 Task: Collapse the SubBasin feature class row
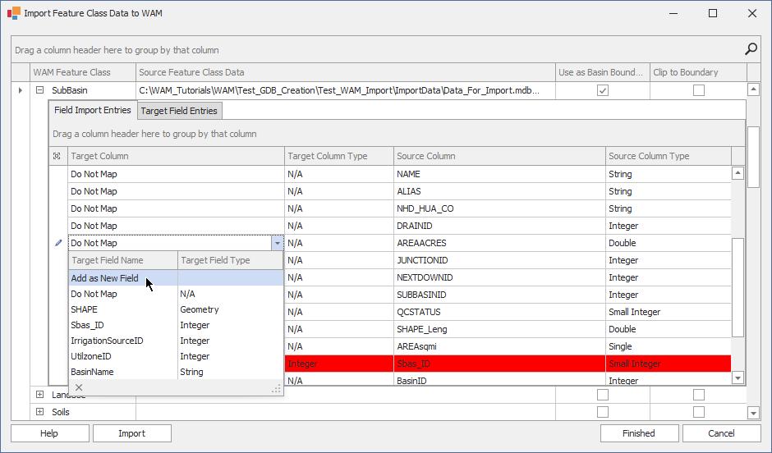pos(40,90)
